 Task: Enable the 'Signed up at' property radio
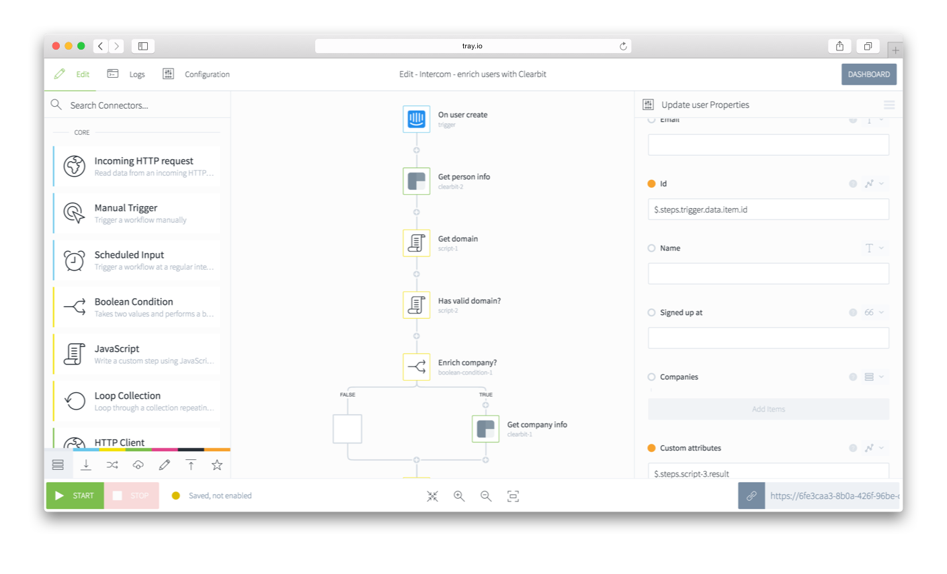tap(651, 312)
